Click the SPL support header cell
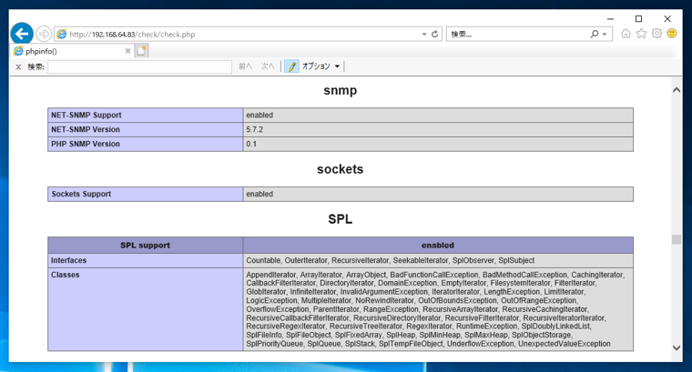The height and width of the screenshot is (372, 692). tap(145, 246)
